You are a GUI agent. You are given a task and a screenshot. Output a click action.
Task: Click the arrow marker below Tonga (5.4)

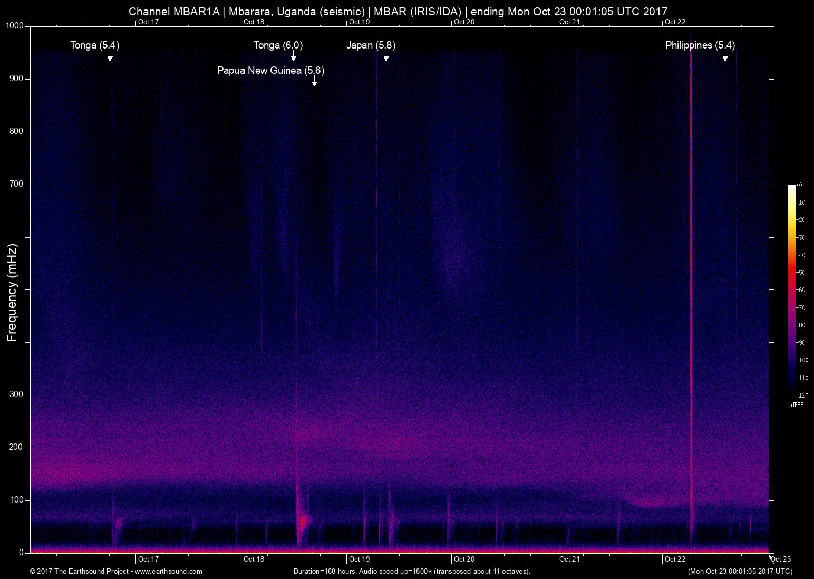(110, 57)
